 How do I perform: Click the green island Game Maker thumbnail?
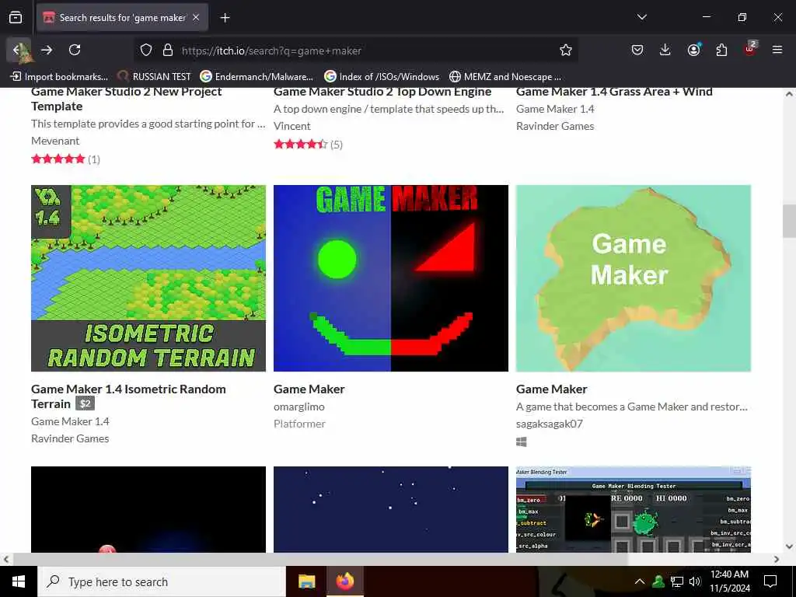[x=634, y=278]
